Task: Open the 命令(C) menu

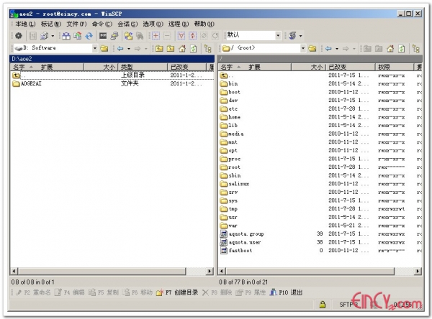Action: pyautogui.click(x=102, y=24)
